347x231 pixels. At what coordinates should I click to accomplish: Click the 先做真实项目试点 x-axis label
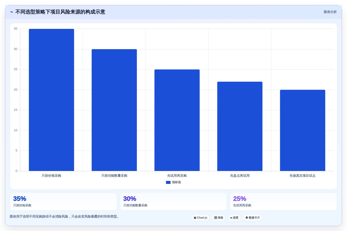coord(303,176)
